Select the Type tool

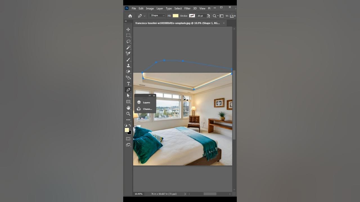128,84
